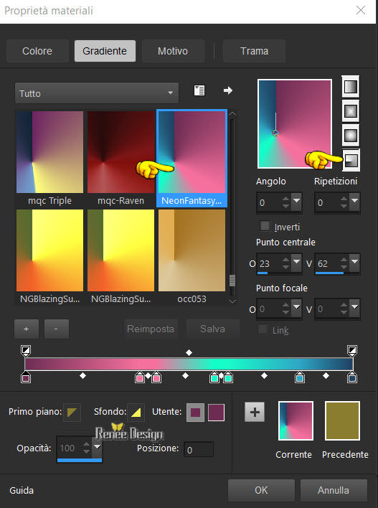Open the Tutto category dropdown

[x=97, y=93]
